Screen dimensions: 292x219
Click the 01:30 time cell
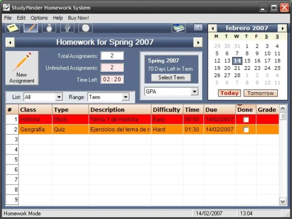click(193, 130)
